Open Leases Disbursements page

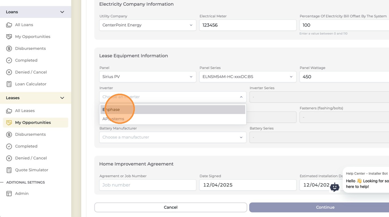(x=30, y=135)
